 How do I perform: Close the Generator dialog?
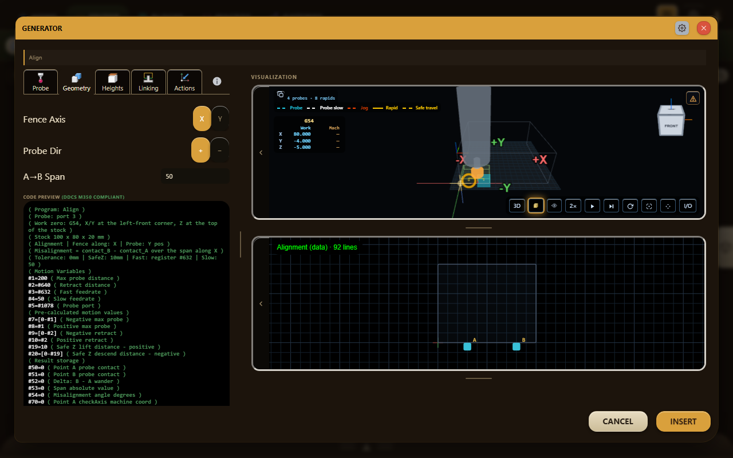(704, 28)
